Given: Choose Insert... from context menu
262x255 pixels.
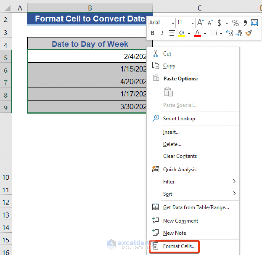Looking at the screenshot, I should point(193,132).
